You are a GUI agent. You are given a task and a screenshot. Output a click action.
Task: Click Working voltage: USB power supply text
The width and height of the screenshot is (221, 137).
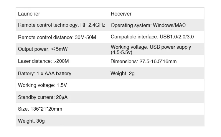[x=151, y=47]
